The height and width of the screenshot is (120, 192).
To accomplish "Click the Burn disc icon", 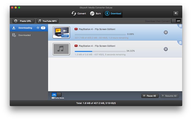I will tap(92, 13).
